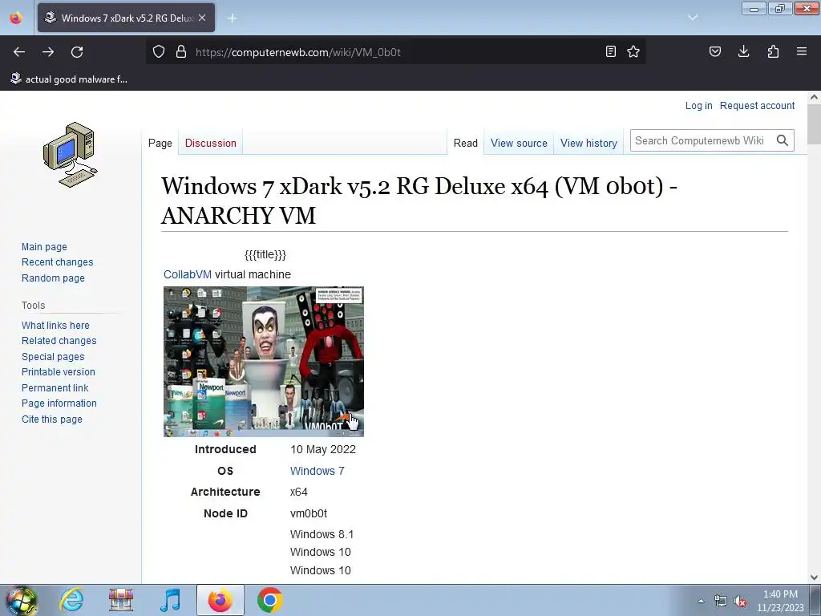The image size is (821, 616).
Task: Open tracking protection shield icon
Action: (x=159, y=52)
